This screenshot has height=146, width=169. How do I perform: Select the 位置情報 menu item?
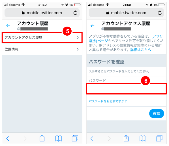[x=42, y=49]
